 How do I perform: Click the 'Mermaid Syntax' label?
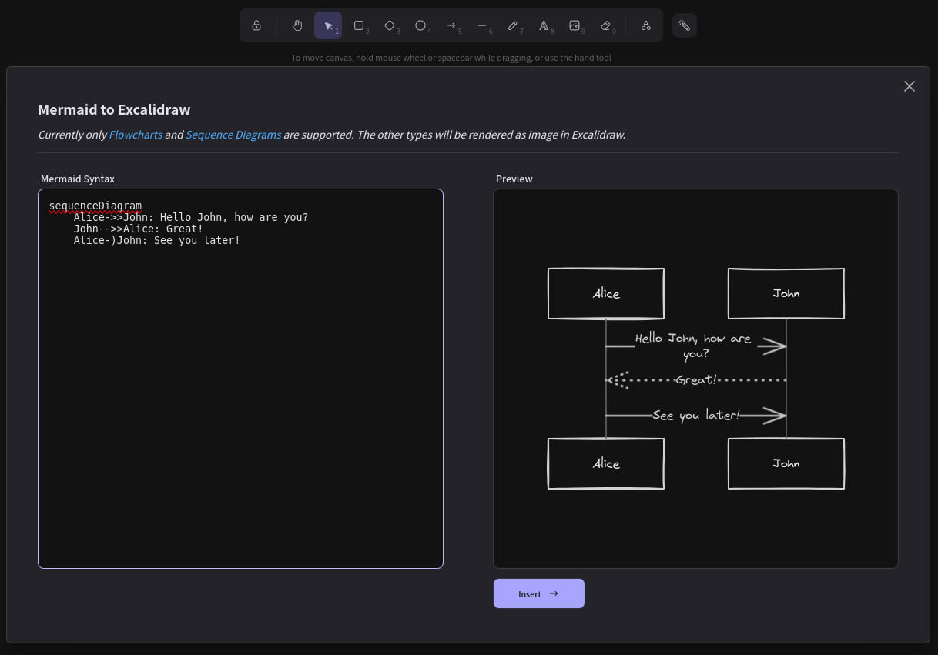[78, 179]
